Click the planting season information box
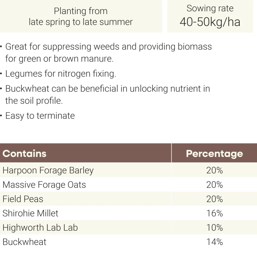The width and height of the screenshot is (257, 259). (x=81, y=16)
